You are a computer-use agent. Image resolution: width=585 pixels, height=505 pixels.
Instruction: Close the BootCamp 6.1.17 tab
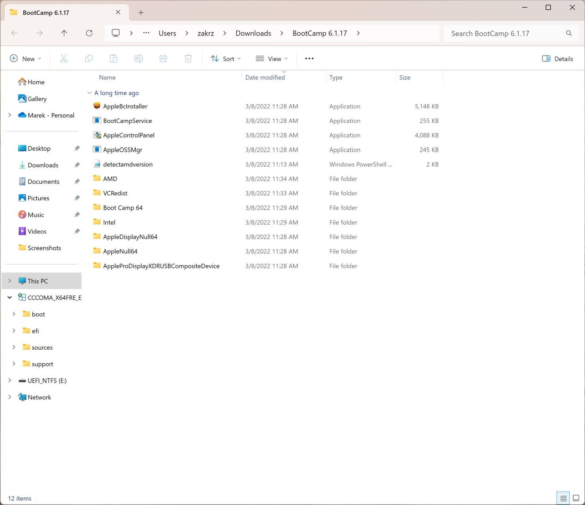(x=118, y=12)
